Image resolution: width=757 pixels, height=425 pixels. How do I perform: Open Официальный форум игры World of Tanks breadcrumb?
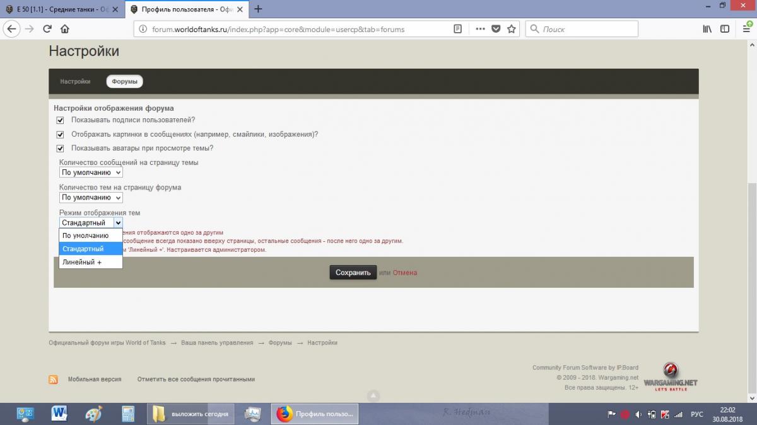pyautogui.click(x=107, y=343)
